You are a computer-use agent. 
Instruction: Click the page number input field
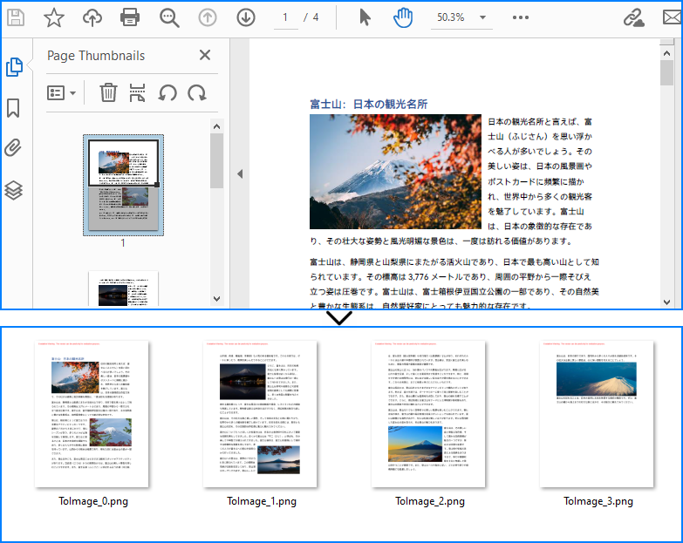click(x=286, y=17)
